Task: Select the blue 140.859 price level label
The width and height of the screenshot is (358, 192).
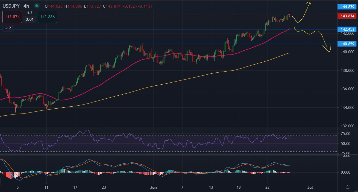Action: (347, 44)
